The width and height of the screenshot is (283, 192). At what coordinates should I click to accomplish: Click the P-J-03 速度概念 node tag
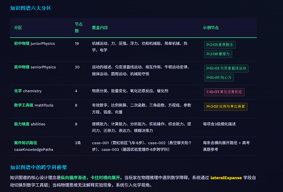[220, 45]
